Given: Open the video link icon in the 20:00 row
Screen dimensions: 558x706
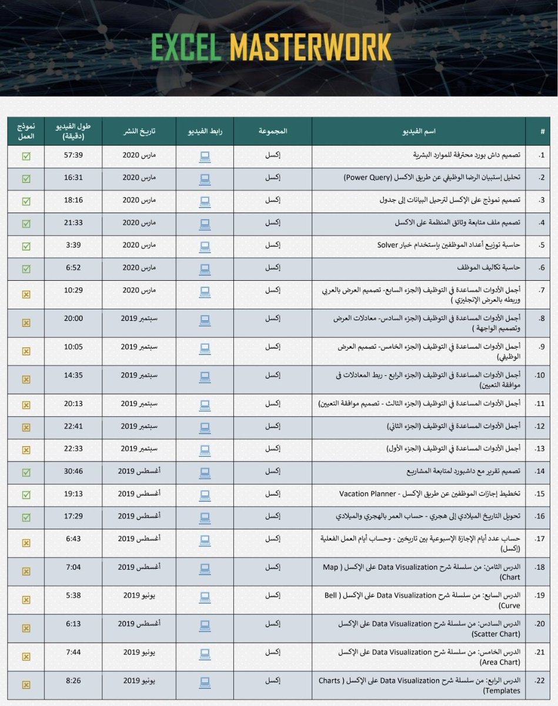Looking at the screenshot, I should (x=205, y=319).
